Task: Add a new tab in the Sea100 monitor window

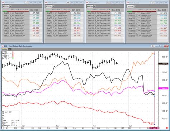Action: 94,6
